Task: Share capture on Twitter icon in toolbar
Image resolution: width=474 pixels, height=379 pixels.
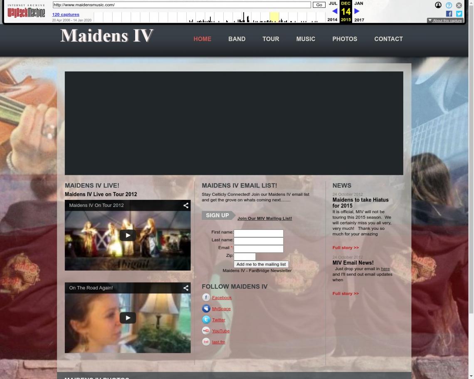Action: 459,14
